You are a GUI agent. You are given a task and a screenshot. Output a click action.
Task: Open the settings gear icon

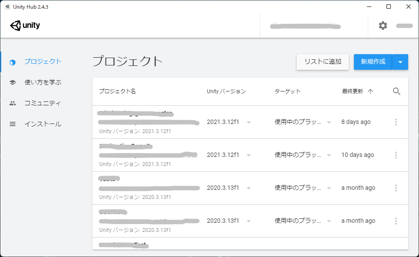pos(383,26)
